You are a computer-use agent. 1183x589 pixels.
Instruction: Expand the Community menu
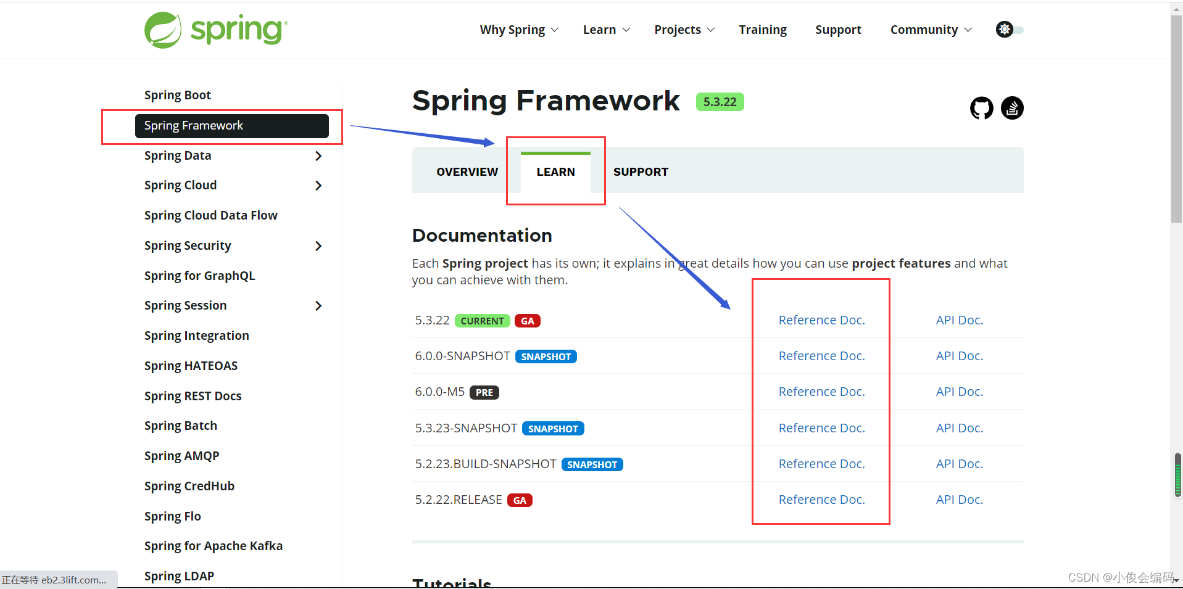tap(931, 30)
